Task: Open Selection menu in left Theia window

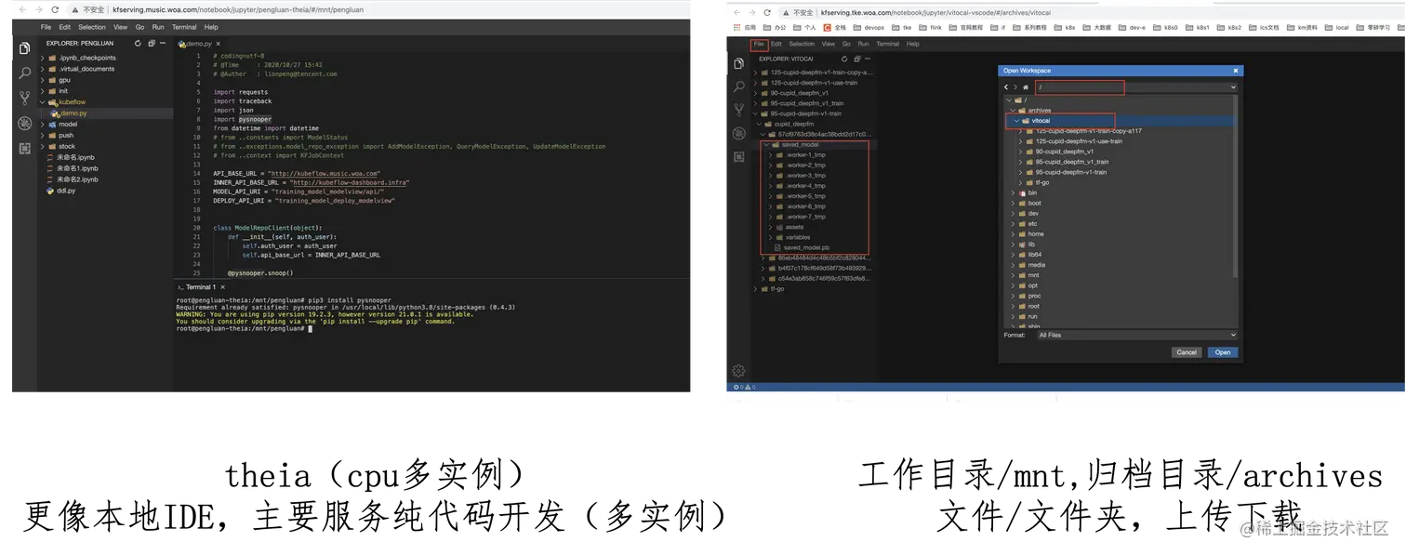Action: [92, 28]
